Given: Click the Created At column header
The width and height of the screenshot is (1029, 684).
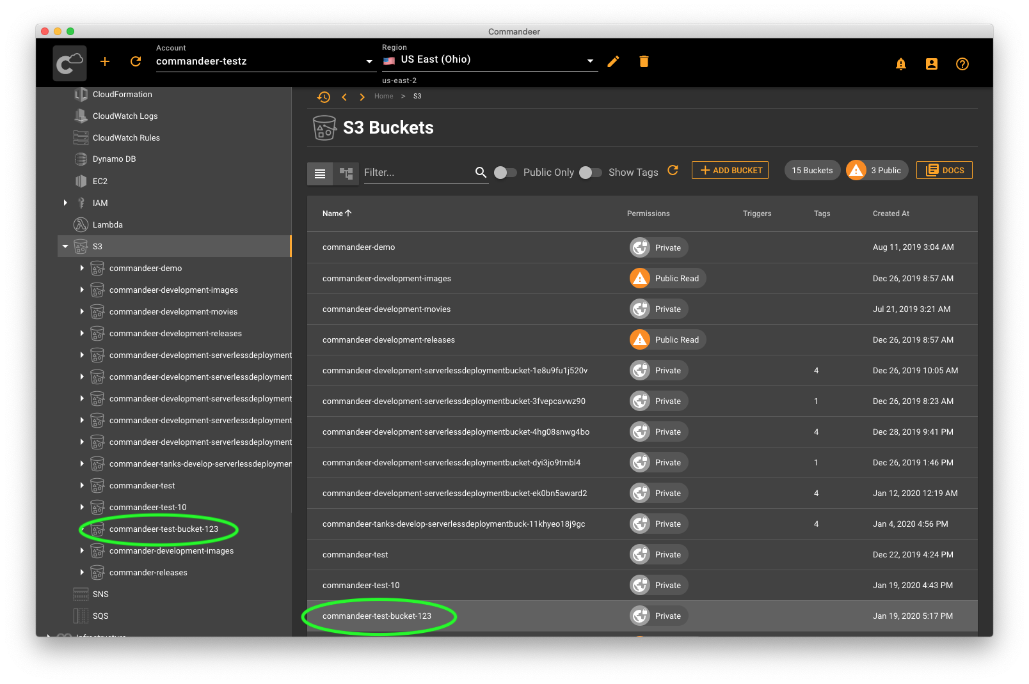Looking at the screenshot, I should pyautogui.click(x=891, y=214).
